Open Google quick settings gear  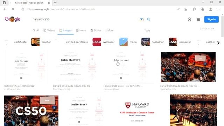(189, 20)
